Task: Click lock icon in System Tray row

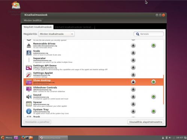Action: 133,111
